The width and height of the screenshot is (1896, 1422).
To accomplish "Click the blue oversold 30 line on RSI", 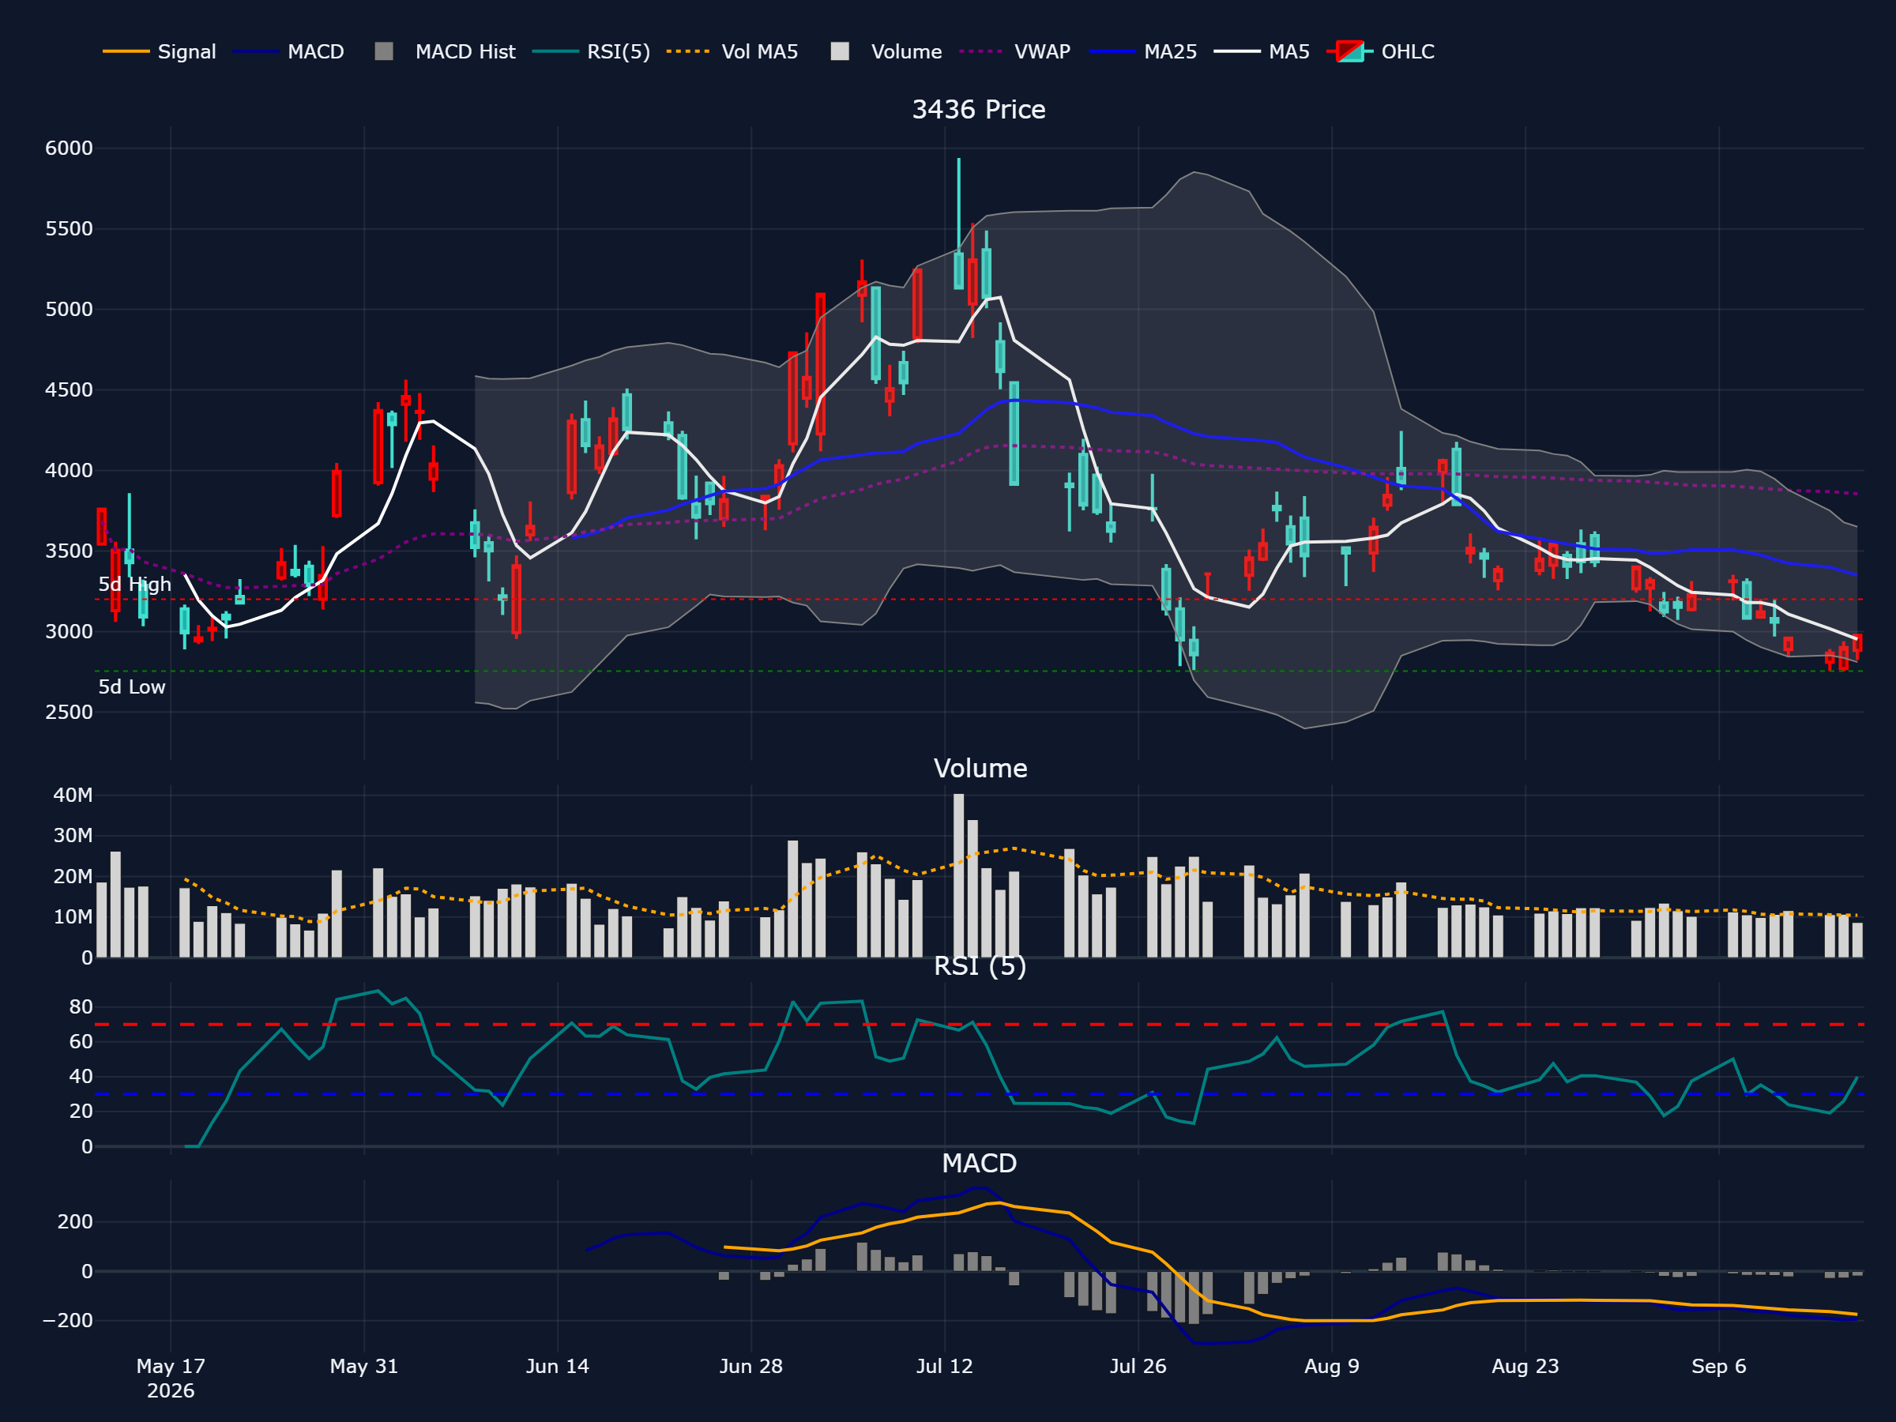I will [979, 1095].
